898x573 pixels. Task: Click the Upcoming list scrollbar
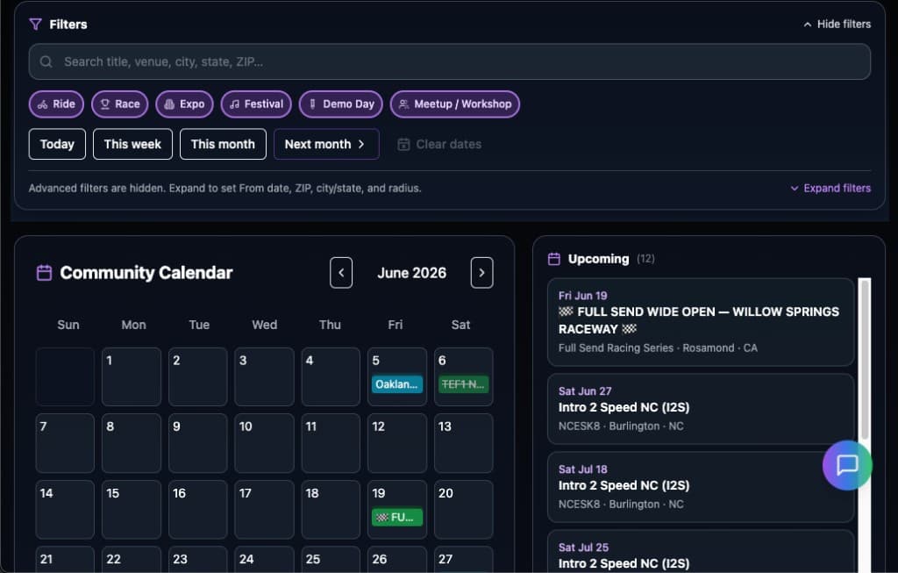coord(864,359)
